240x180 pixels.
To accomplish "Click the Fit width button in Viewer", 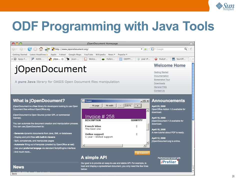I will (109, 105).
